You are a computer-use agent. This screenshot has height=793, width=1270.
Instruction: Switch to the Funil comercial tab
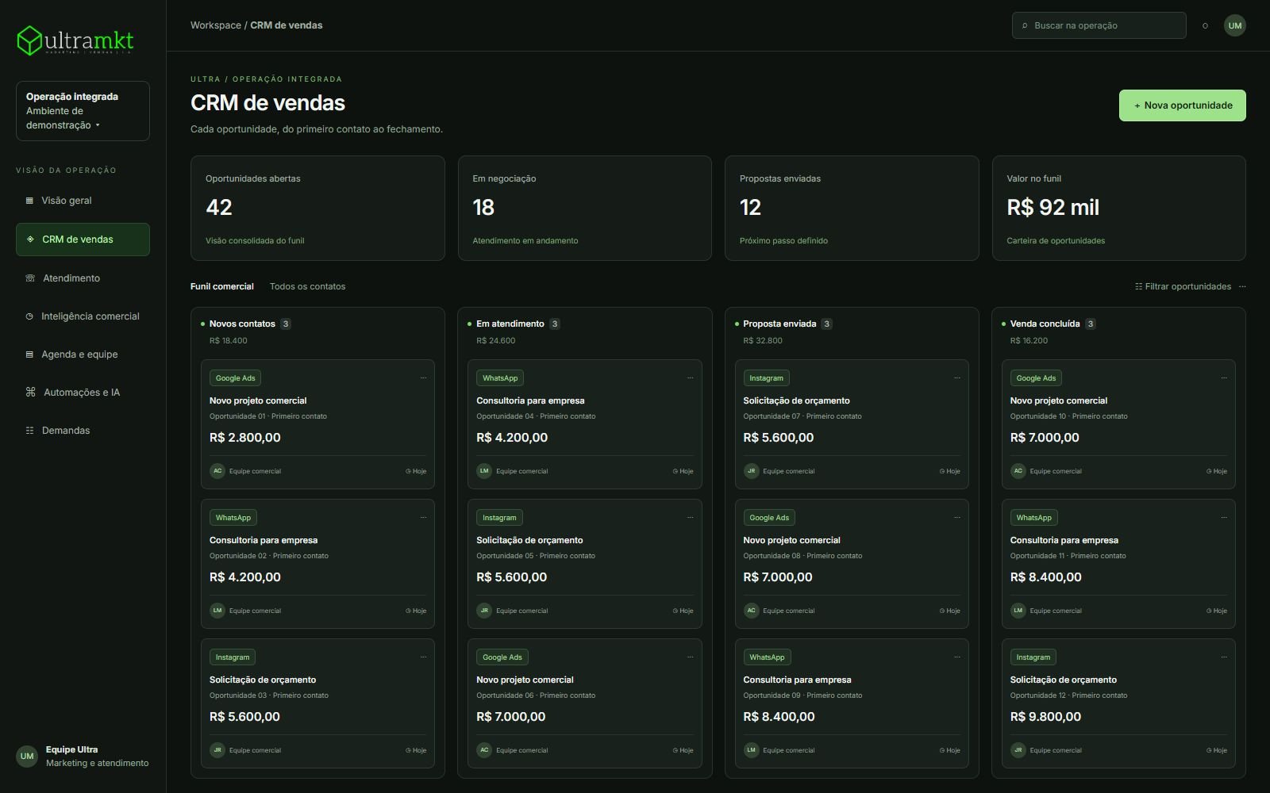222,286
